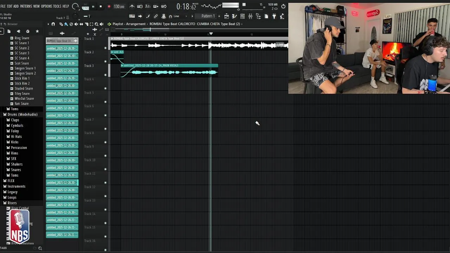
Task: Mute Track 3 using its dot switch
Action: 105,75
